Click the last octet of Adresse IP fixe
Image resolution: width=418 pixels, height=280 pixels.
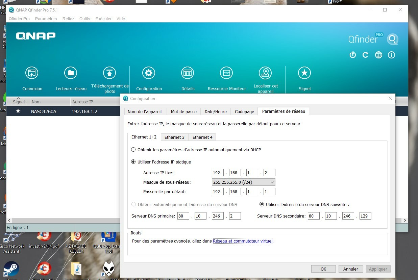coord(269,173)
